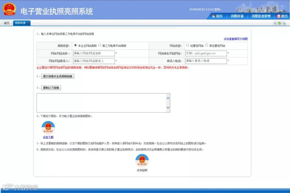
Task: Select 第三方电商平台亮照 radio option
Action: coord(100,45)
